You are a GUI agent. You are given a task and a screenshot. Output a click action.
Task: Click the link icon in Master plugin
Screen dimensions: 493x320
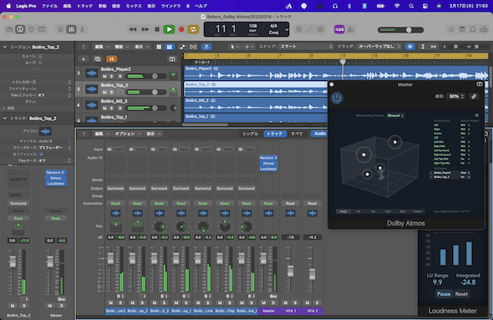tap(474, 97)
